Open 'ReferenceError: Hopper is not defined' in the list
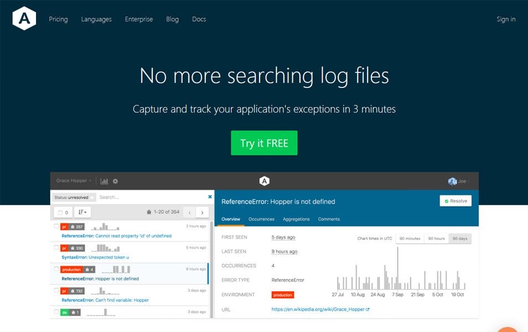The width and height of the screenshot is (528, 332). click(100, 279)
